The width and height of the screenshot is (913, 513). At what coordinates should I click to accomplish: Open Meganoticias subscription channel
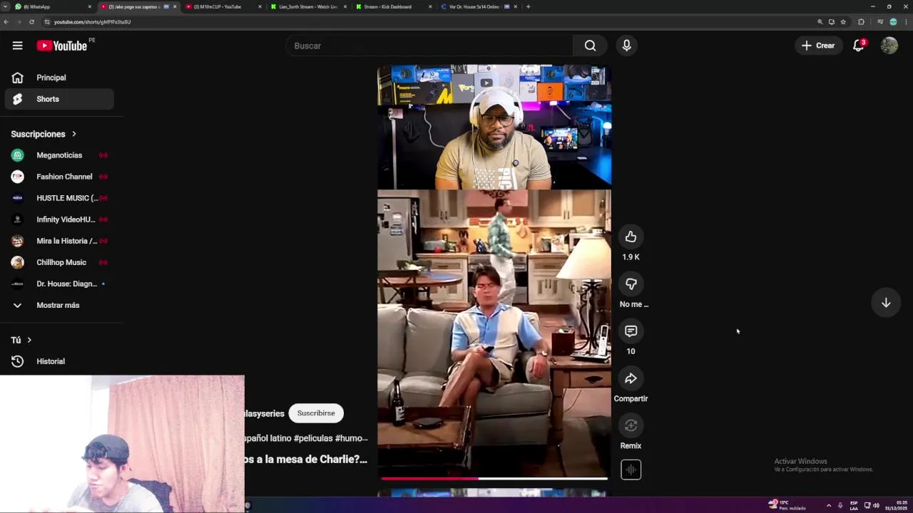click(x=59, y=155)
